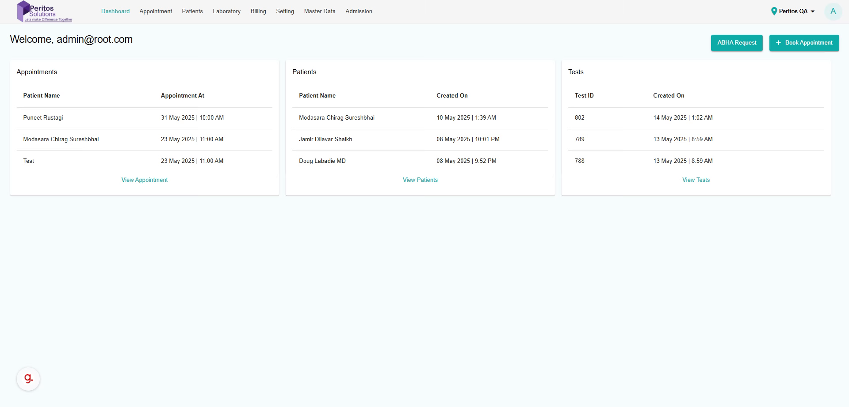
Task: Follow the View Appointment link
Action: point(145,180)
